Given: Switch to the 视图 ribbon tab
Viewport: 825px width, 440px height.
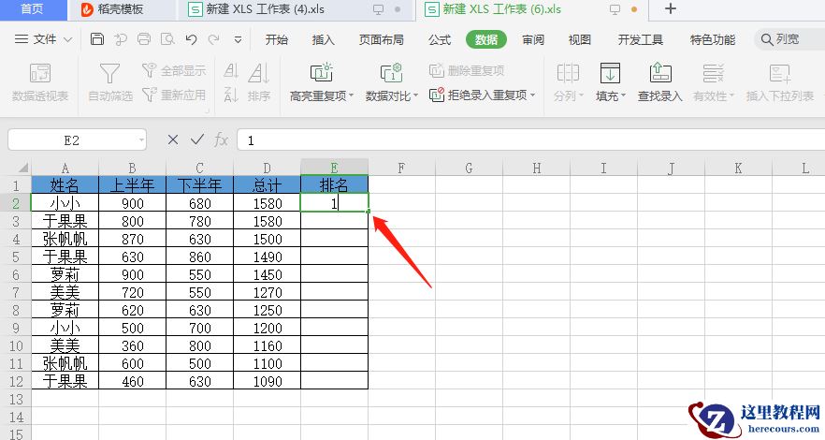Looking at the screenshot, I should click(x=580, y=39).
